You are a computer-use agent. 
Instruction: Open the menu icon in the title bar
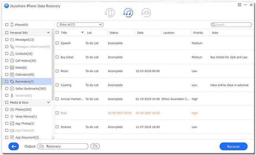point(239,5)
